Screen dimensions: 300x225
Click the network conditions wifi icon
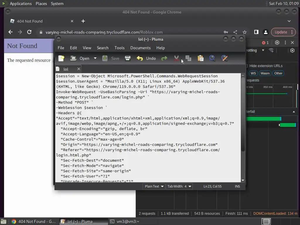point(271,50)
